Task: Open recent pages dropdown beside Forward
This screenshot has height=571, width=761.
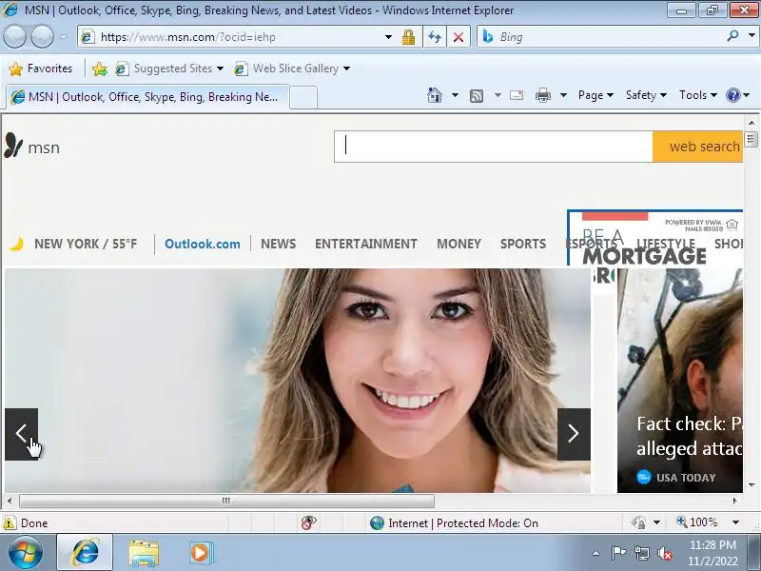Action: click(64, 37)
